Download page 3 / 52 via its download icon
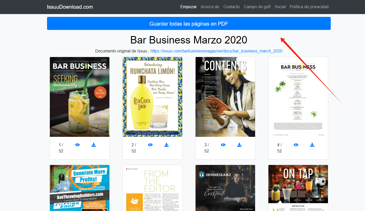The height and width of the screenshot is (211, 365). pos(239,145)
